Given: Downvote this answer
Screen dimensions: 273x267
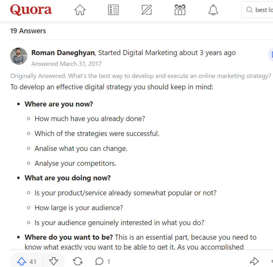Looking at the screenshot, I should pos(54,261).
